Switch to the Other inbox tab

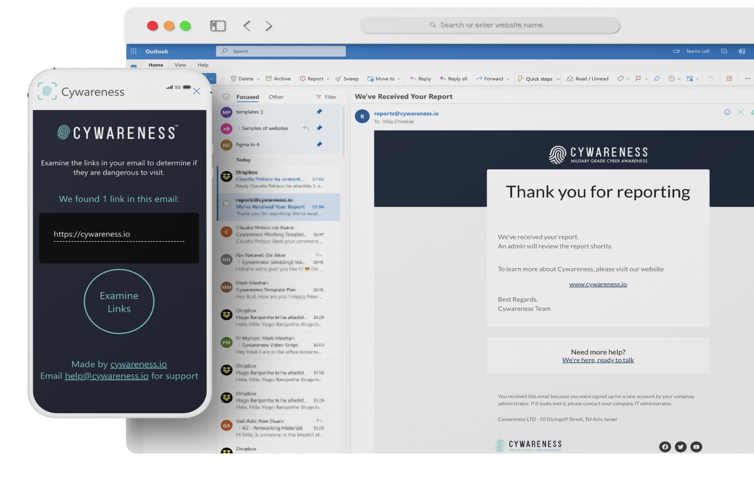276,97
